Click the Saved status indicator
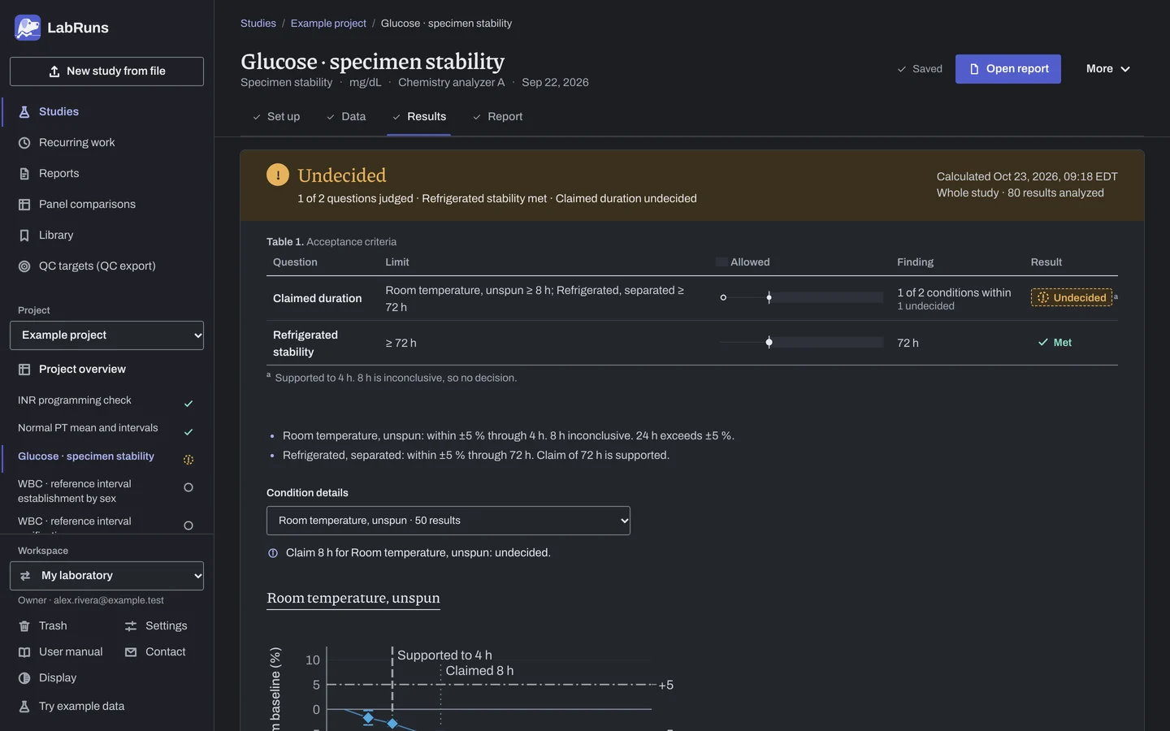 point(920,69)
